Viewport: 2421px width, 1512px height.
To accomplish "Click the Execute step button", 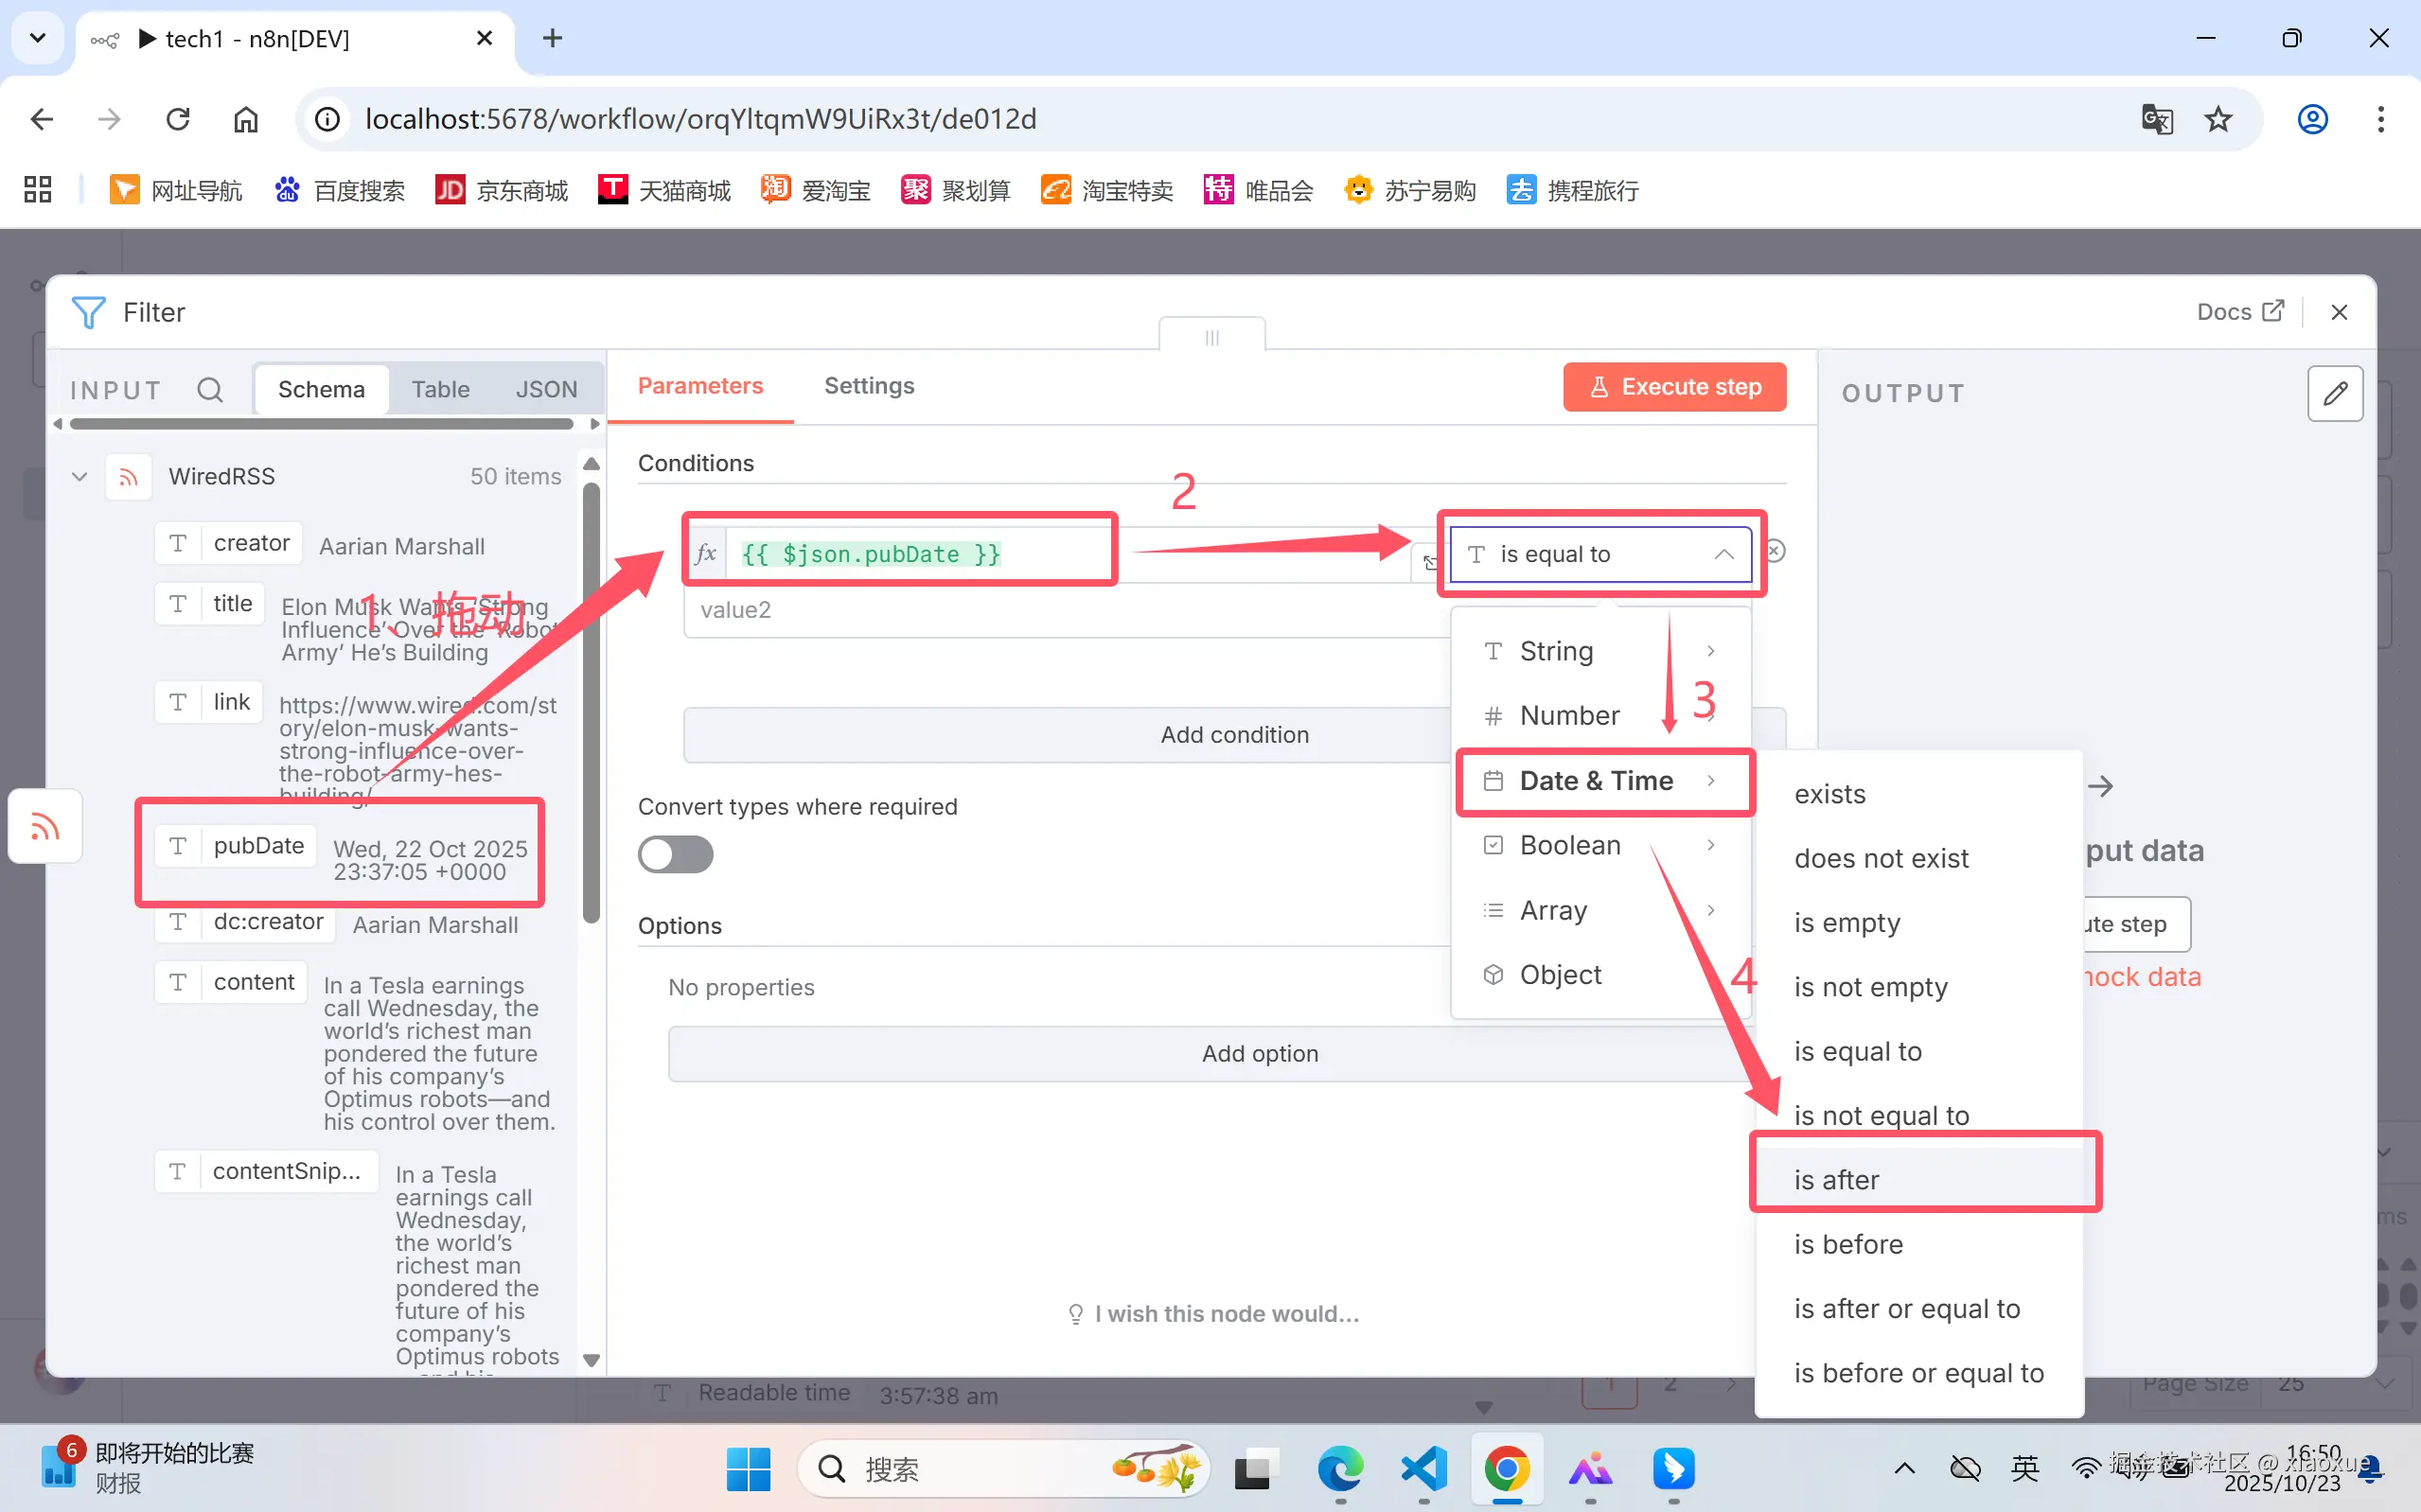I will (x=1674, y=387).
